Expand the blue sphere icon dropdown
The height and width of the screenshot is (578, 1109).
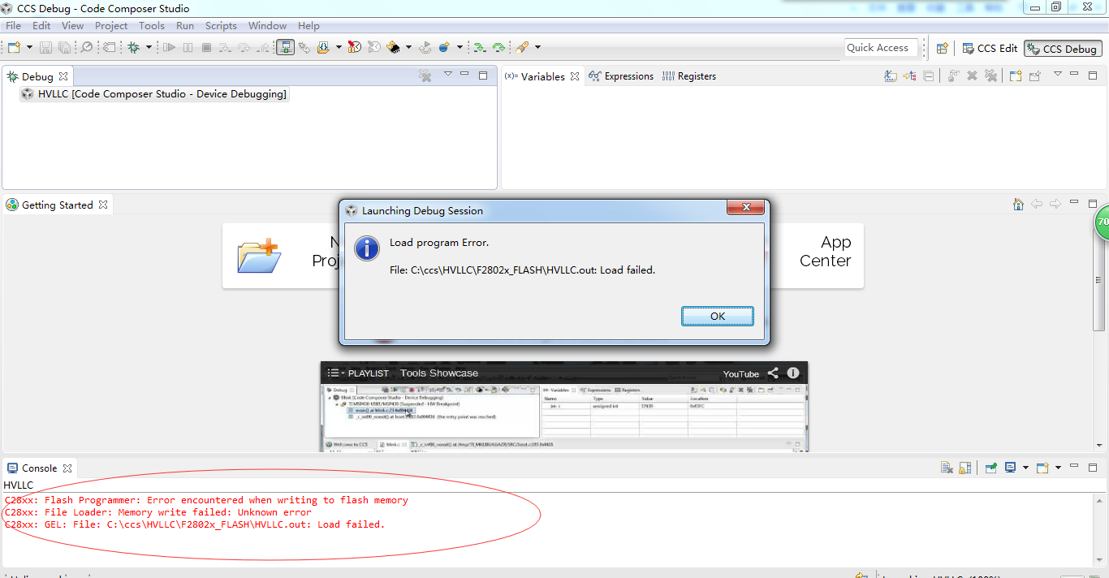click(460, 47)
